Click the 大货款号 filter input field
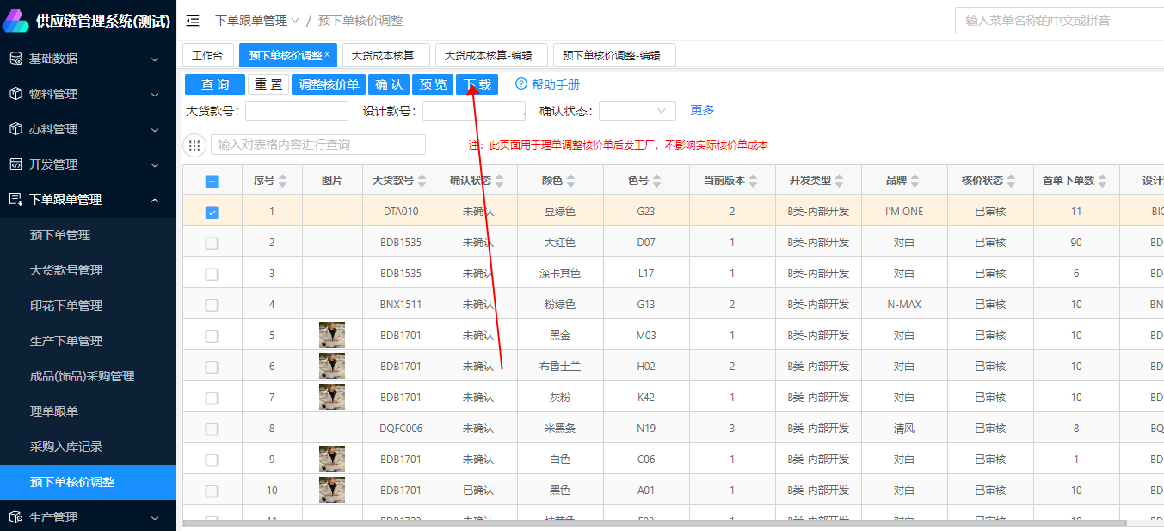The height and width of the screenshot is (531, 1164). [297, 111]
